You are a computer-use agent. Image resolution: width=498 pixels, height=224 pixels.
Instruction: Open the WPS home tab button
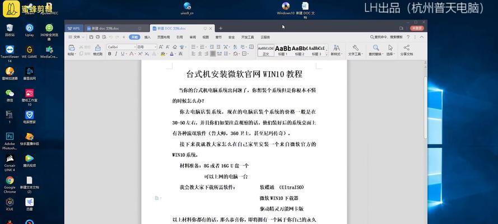click(74, 28)
